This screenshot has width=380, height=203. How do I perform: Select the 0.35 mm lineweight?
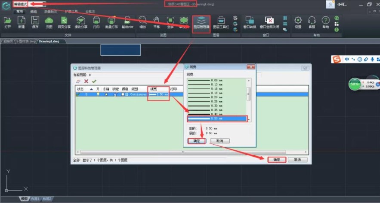[217, 110]
